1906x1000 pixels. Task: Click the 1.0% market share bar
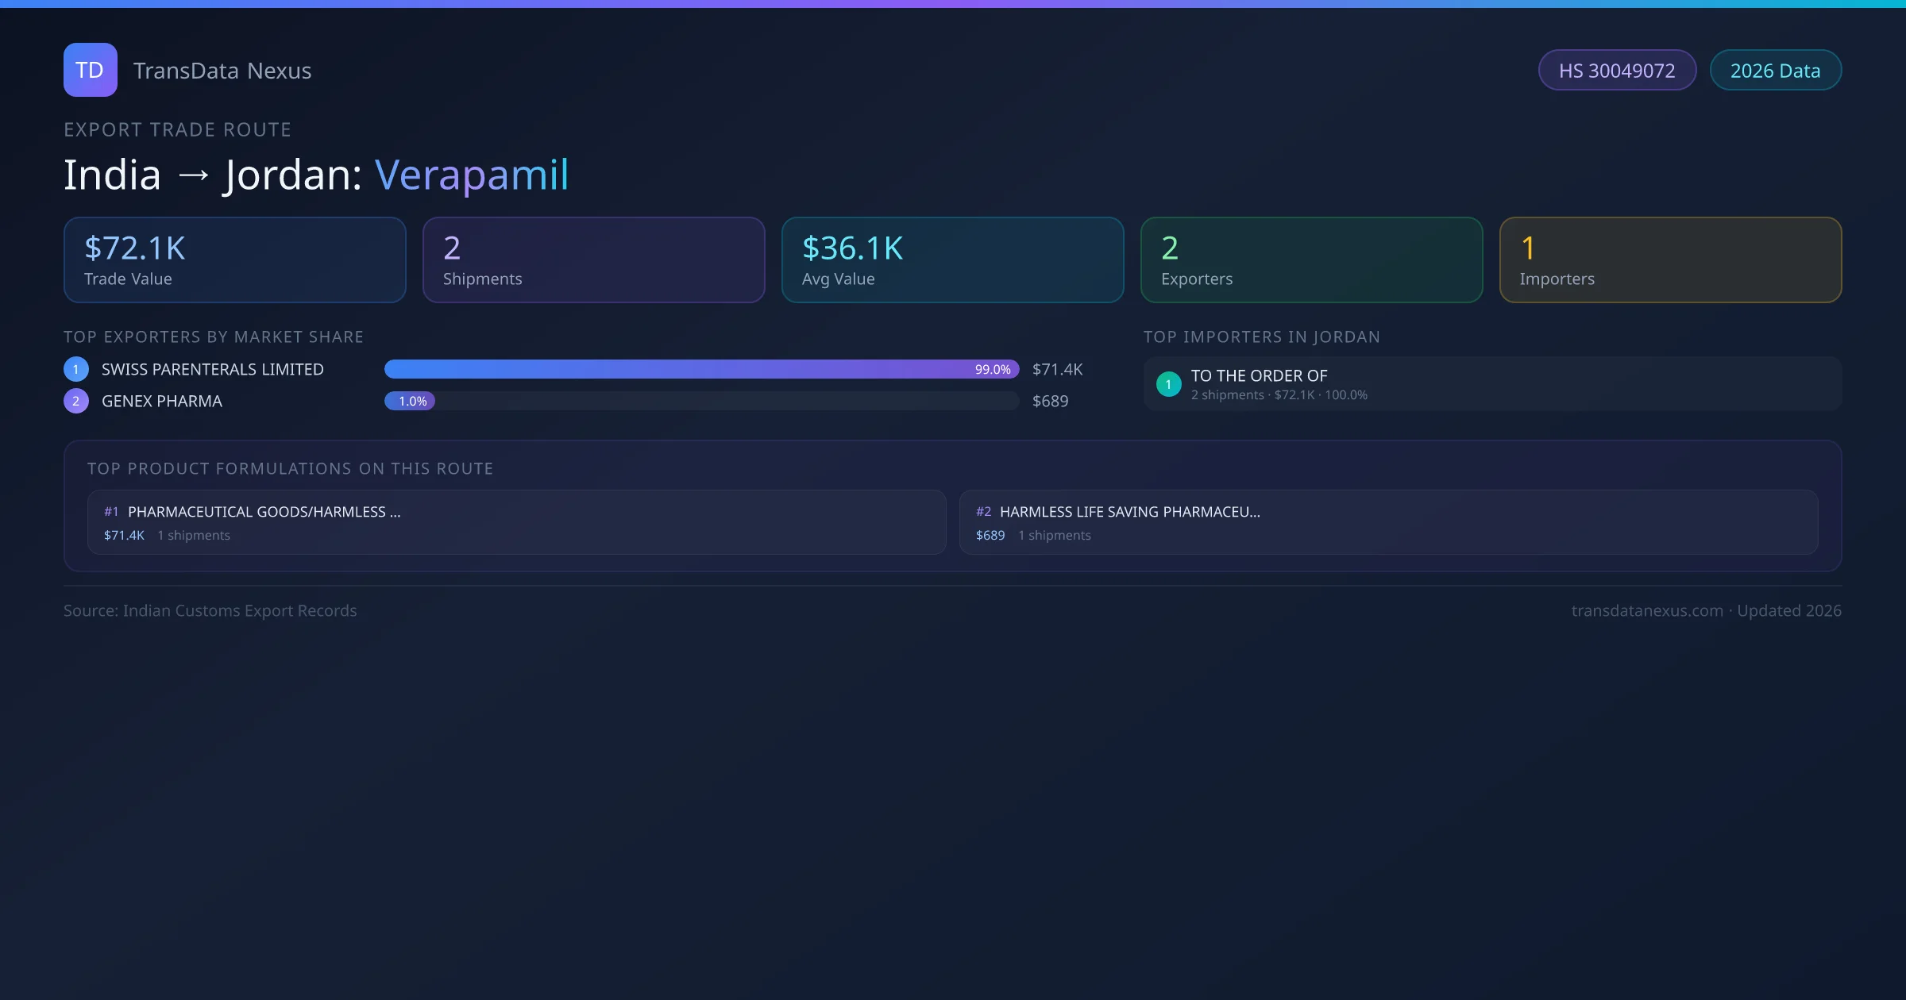click(410, 401)
